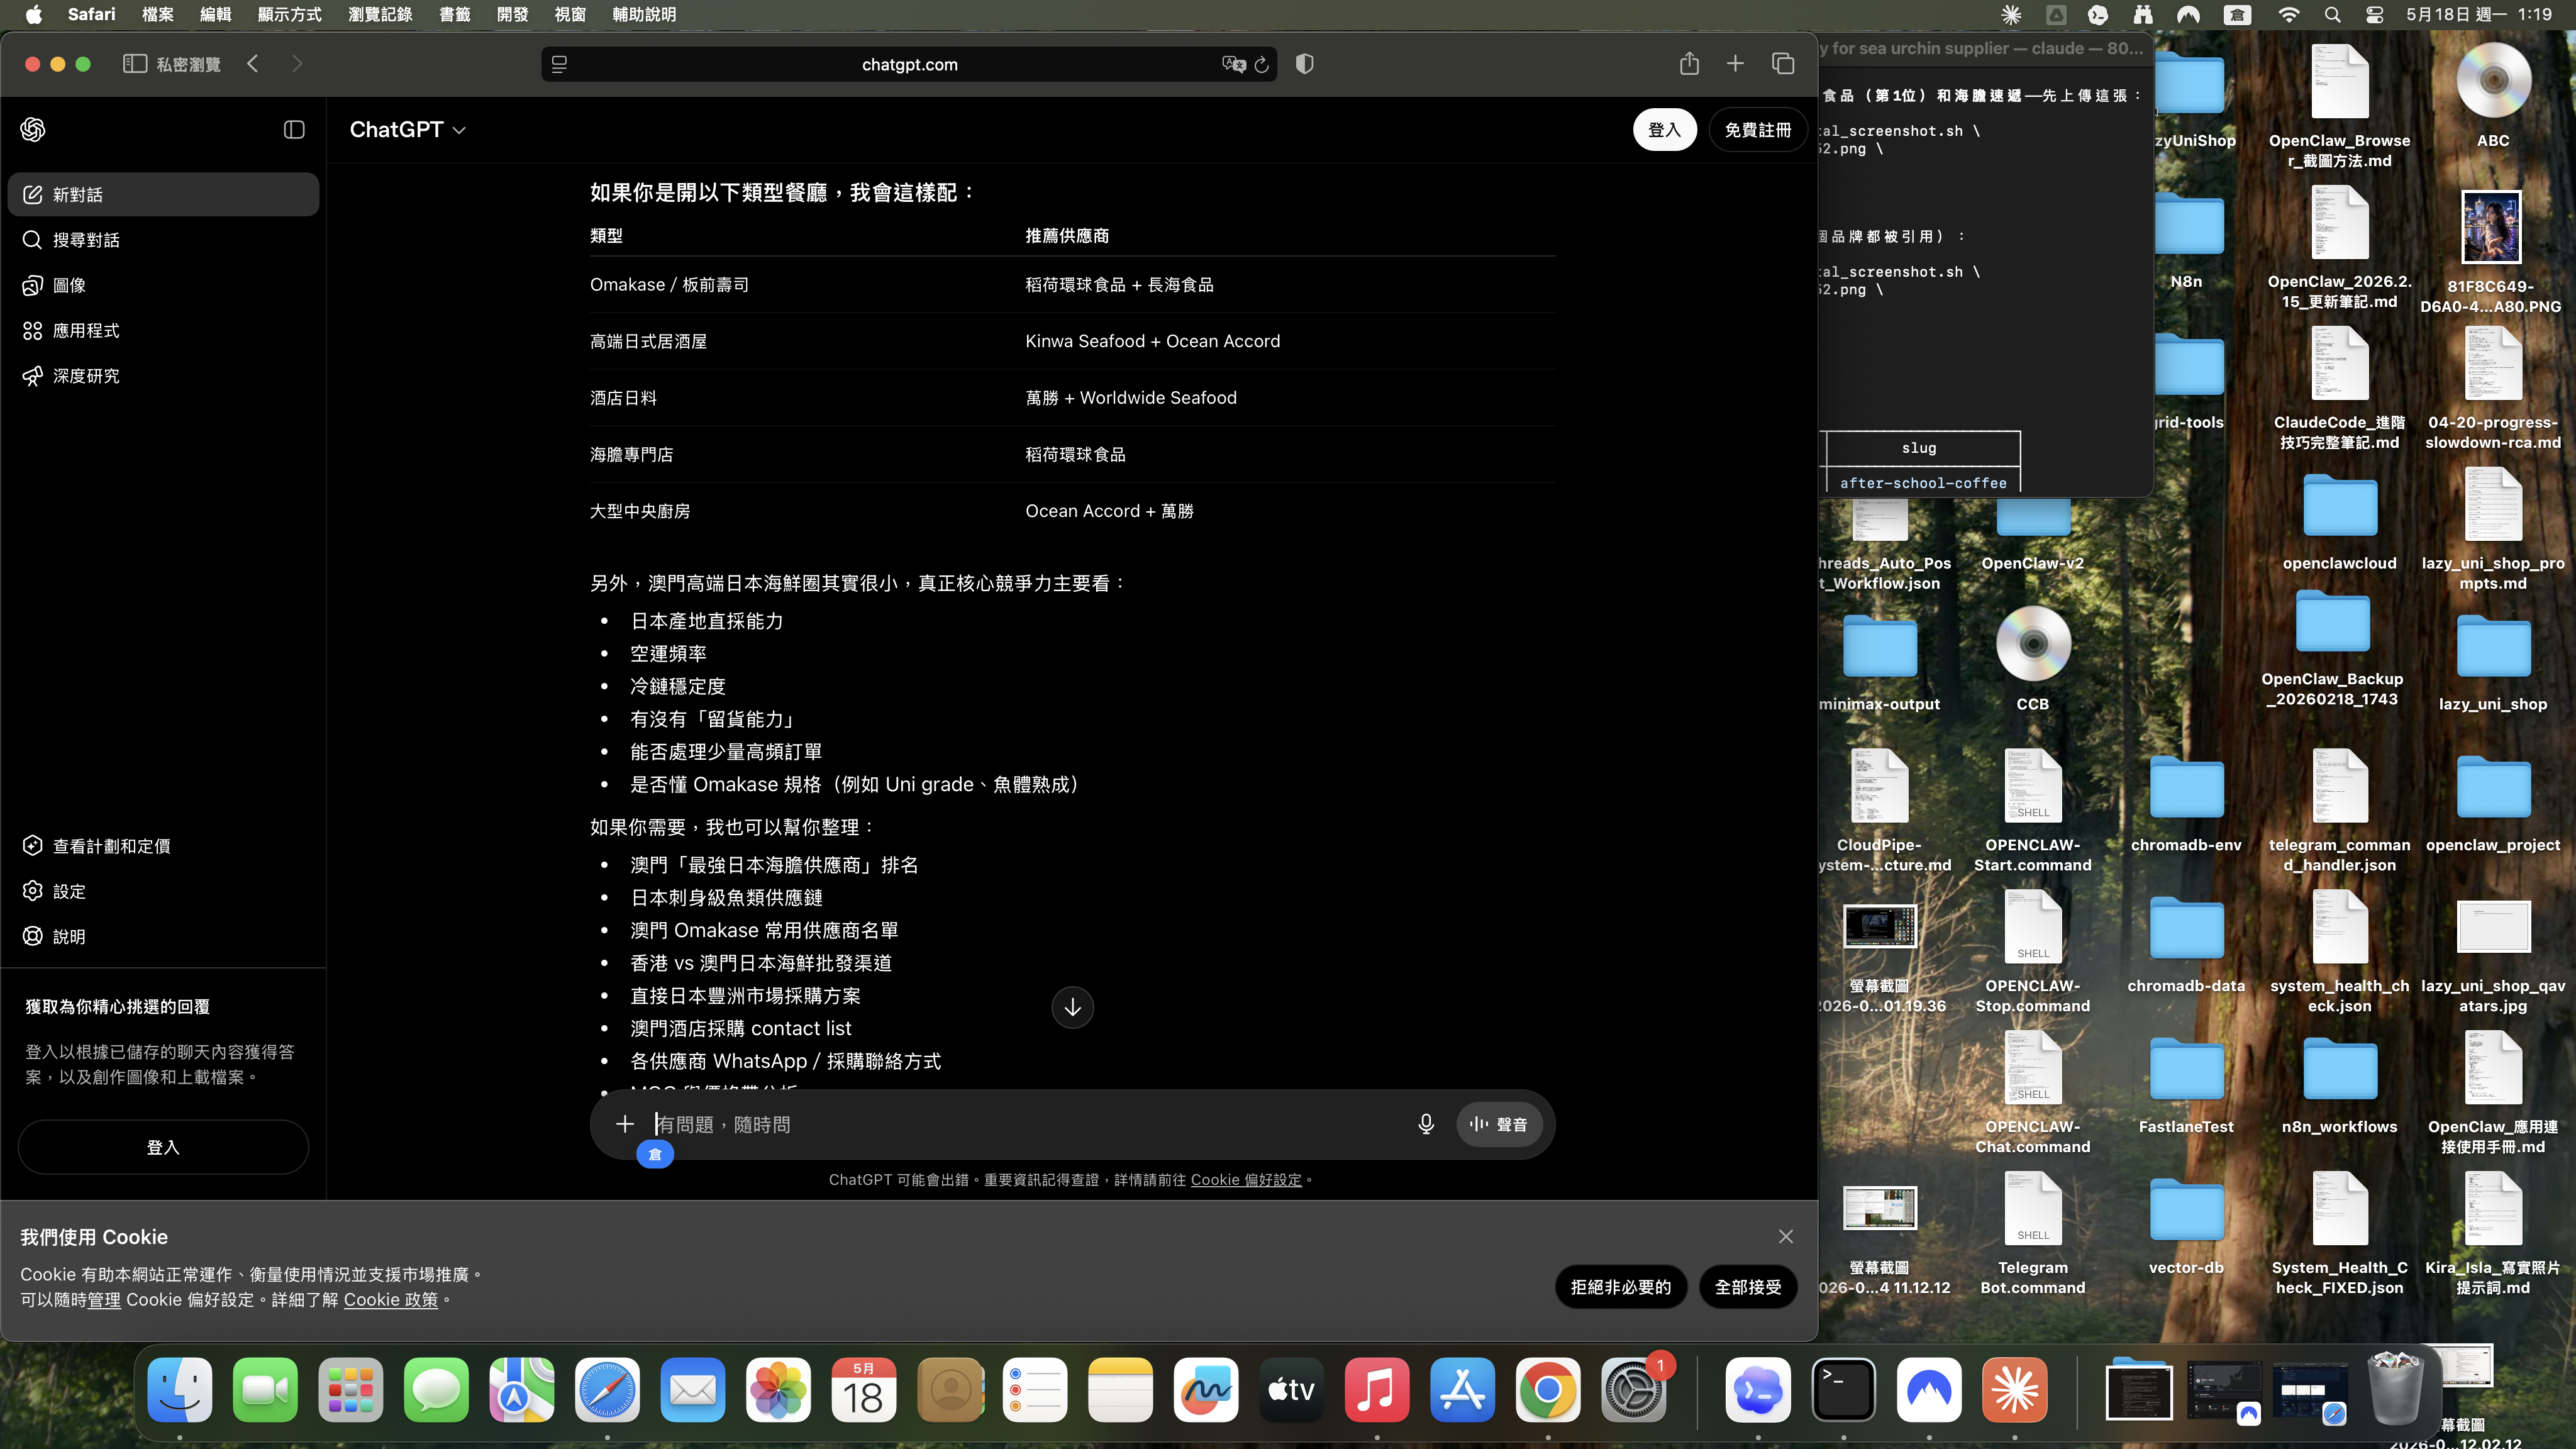Click 萬勝 + Worldwide Seafood table cell
2576x1449 pixels.
click(1131, 398)
